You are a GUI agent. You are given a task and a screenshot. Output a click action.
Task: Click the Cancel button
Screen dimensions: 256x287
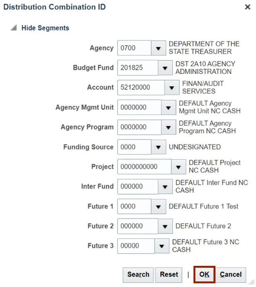click(231, 275)
